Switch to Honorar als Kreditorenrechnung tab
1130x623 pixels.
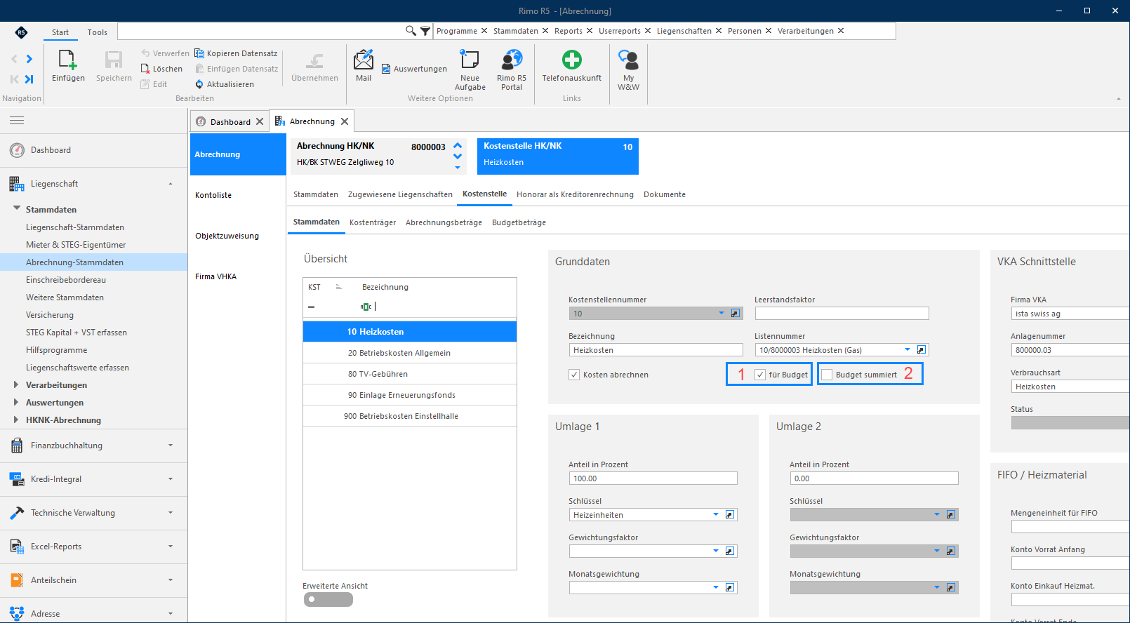click(x=575, y=194)
